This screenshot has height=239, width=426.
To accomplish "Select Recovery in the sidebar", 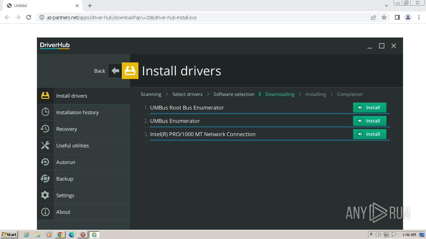I will click(84, 129).
